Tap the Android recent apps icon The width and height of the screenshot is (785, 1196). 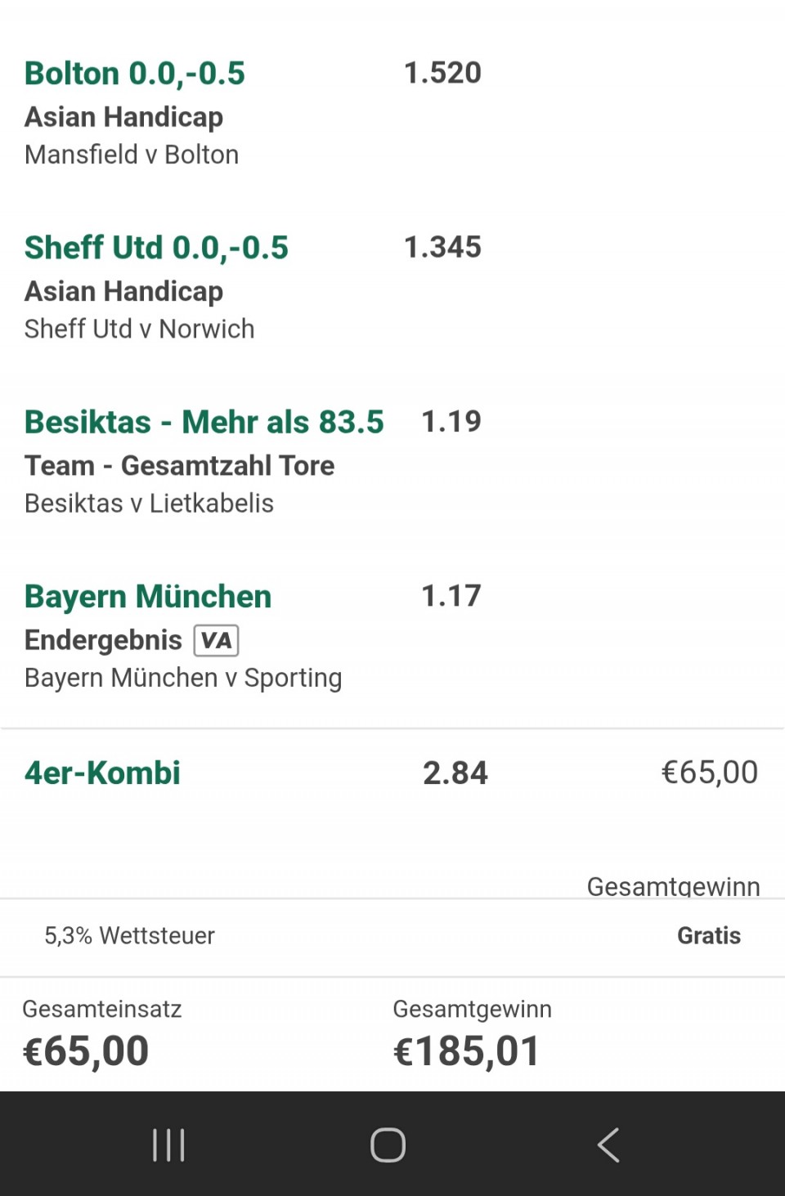(168, 1144)
